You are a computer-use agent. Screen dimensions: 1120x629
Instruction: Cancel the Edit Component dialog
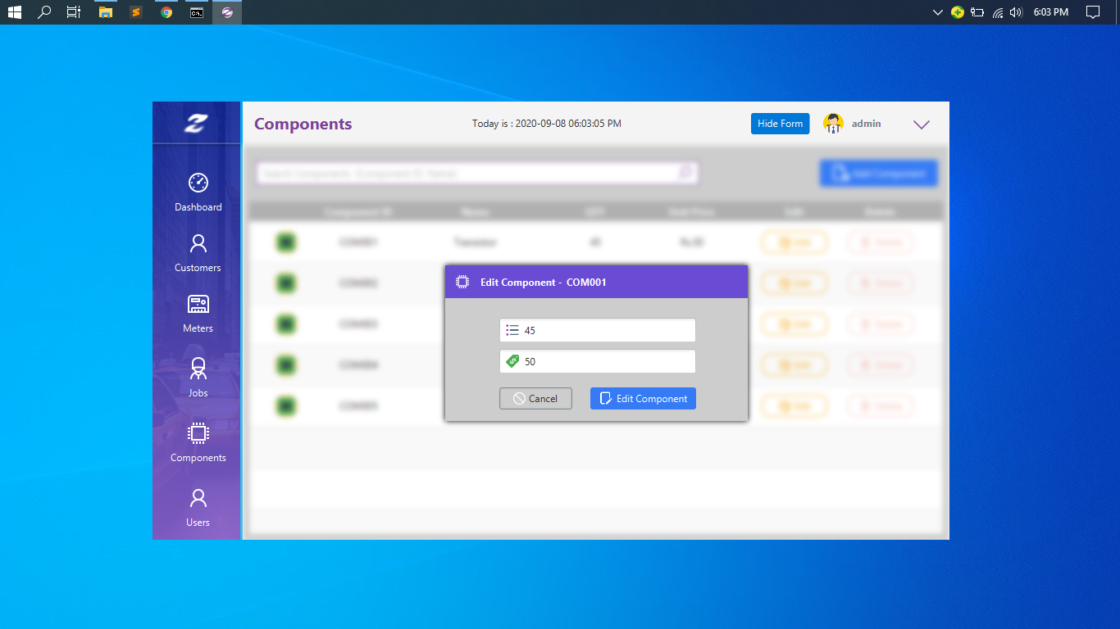click(535, 398)
